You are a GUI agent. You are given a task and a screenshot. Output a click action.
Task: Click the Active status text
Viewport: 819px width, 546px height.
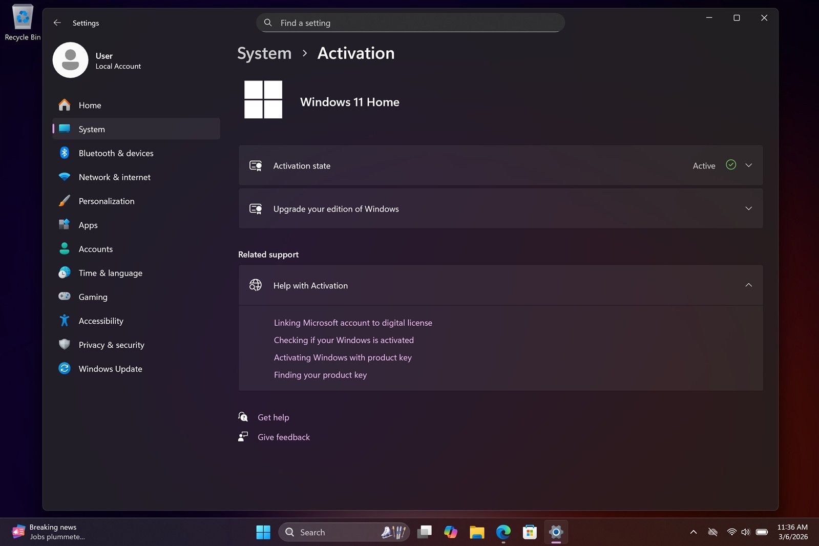click(704, 165)
